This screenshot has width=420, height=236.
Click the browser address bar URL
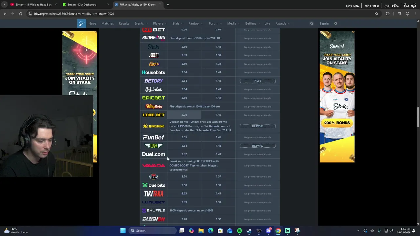74,14
